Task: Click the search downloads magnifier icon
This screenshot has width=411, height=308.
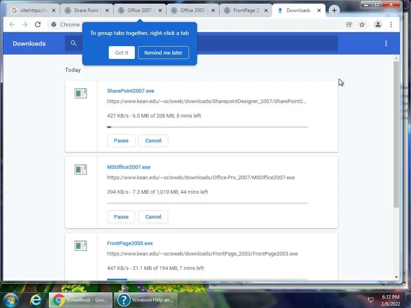Action: tap(74, 43)
